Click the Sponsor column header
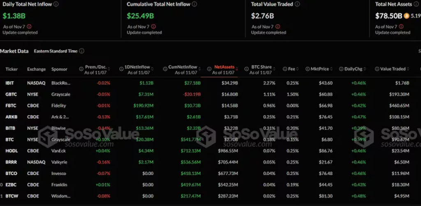The image size is (421, 206). click(x=59, y=69)
